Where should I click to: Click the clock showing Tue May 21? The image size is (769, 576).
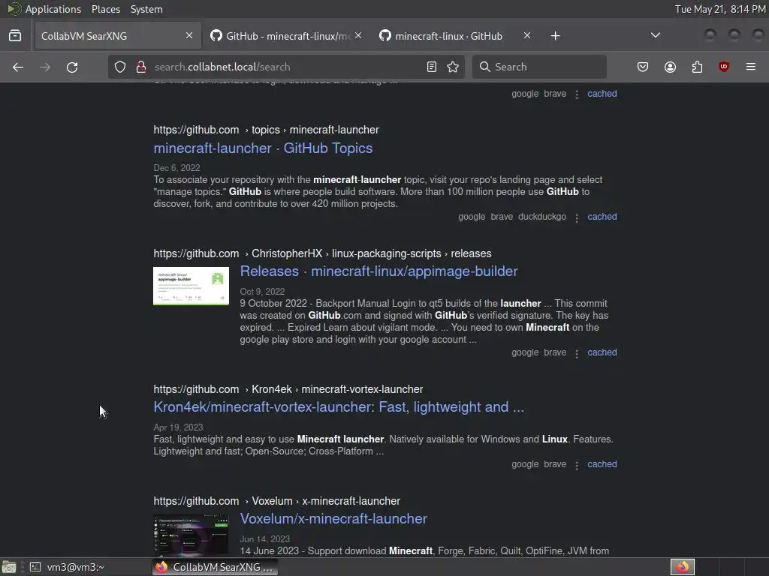[x=720, y=9]
